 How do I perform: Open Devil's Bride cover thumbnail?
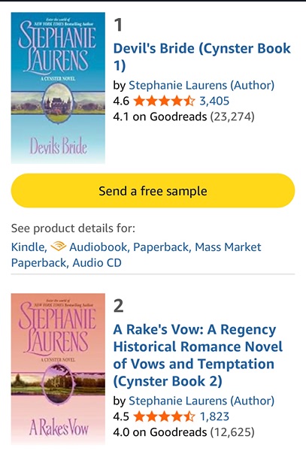[x=58, y=88]
